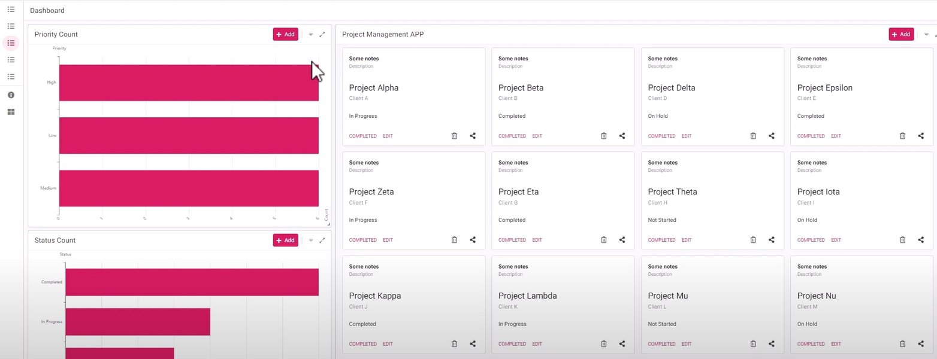Click trash icon on Project Beta
Image resolution: width=937 pixels, height=359 pixels.
point(603,136)
